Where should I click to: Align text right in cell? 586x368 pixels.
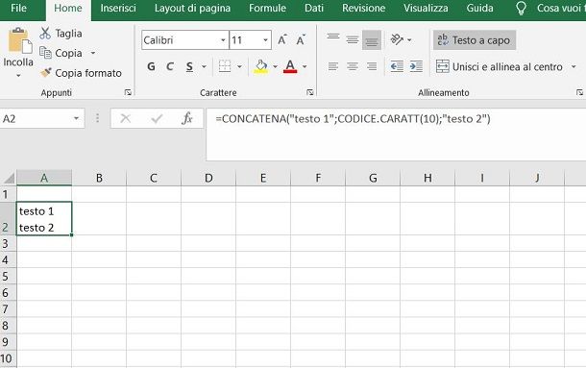[372, 66]
